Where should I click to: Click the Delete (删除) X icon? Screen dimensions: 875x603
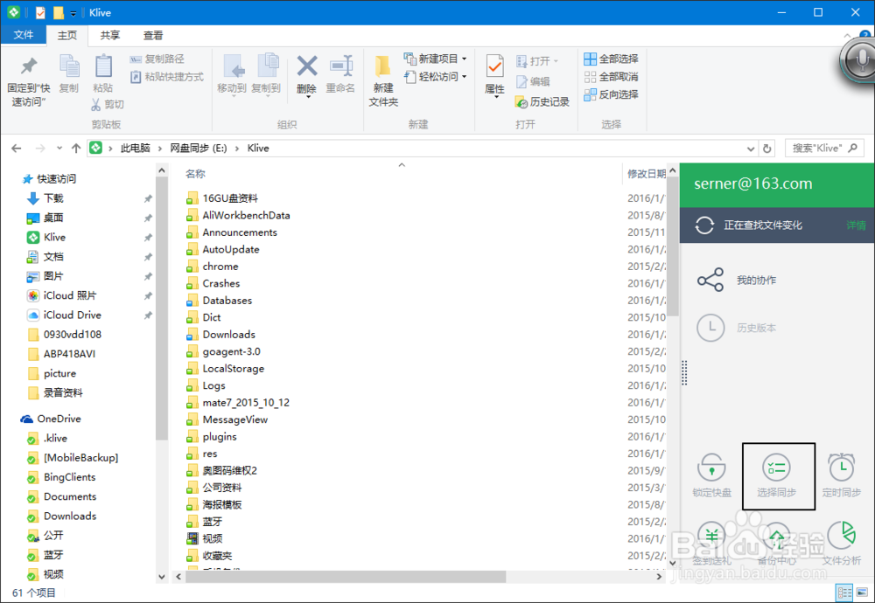coord(307,66)
